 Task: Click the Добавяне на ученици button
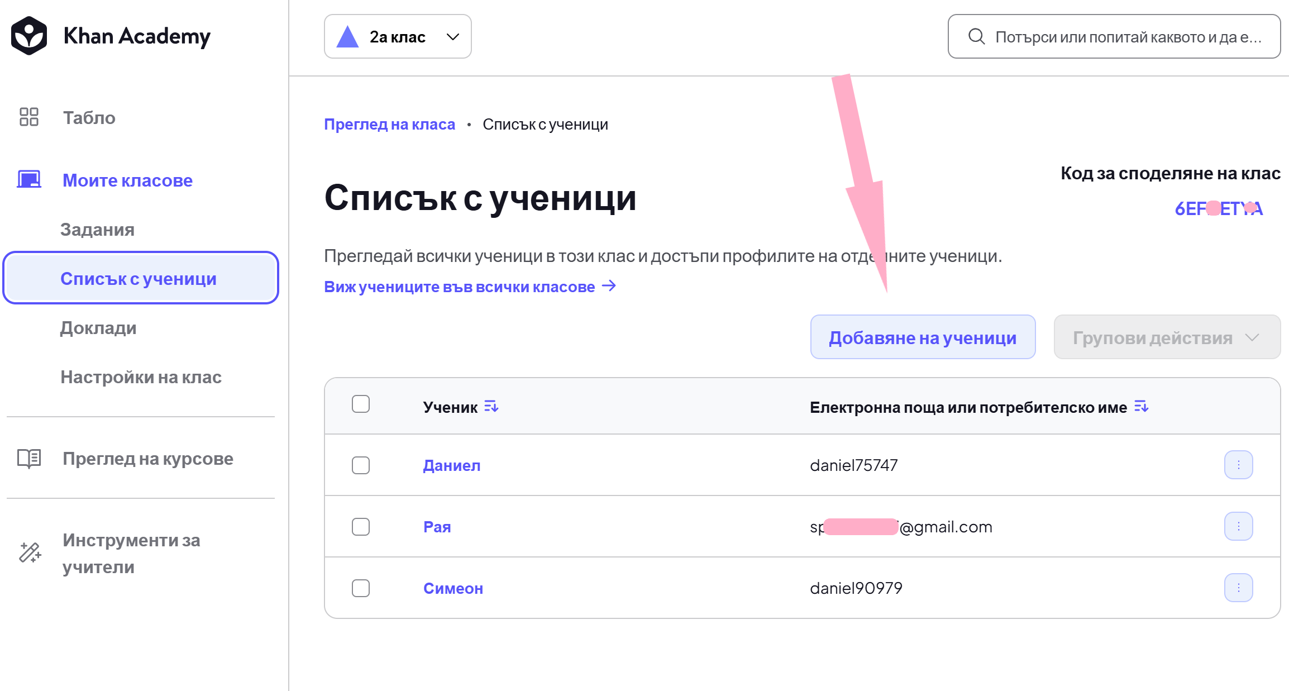click(923, 337)
